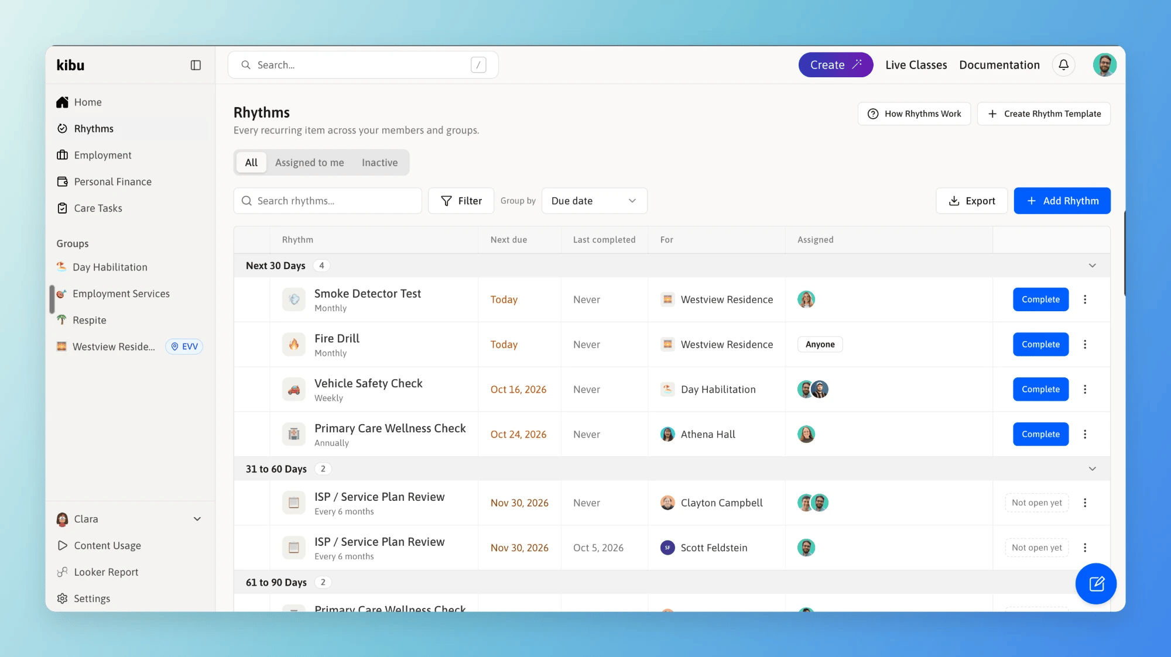
Task: Click the 61 to 90 Days group header
Action: pos(672,582)
